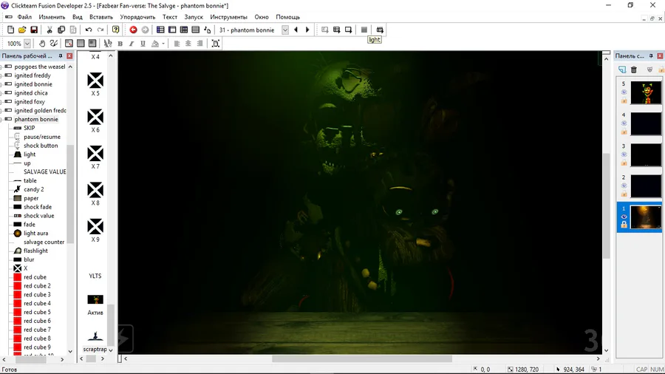665x374 pixels.
Task: Save the application with floppy icon
Action: 34,30
